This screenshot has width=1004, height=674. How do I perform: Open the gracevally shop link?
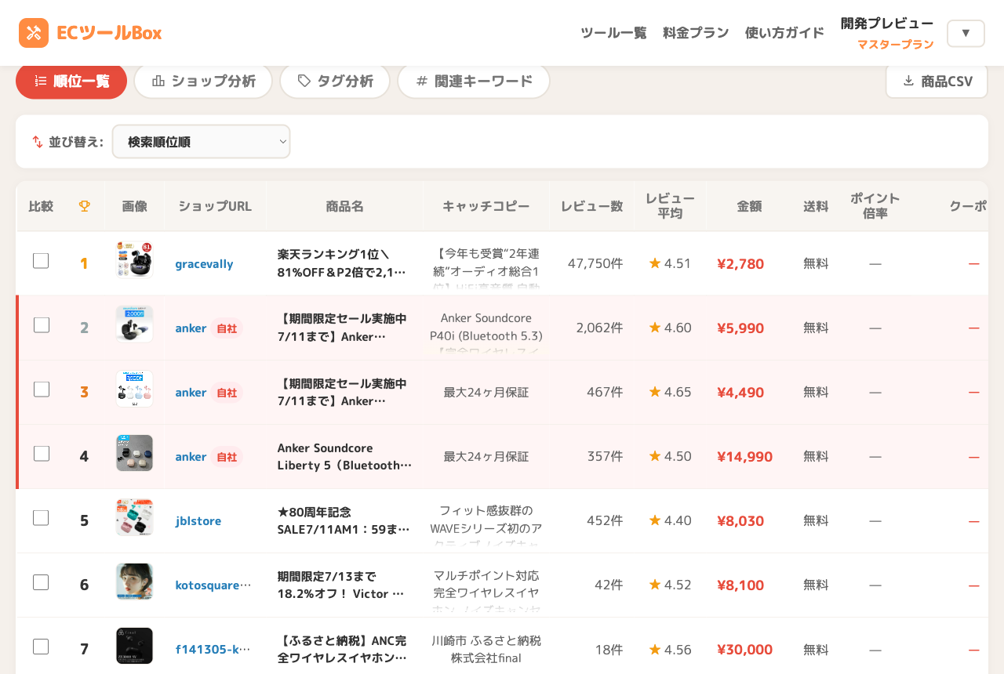[204, 263]
